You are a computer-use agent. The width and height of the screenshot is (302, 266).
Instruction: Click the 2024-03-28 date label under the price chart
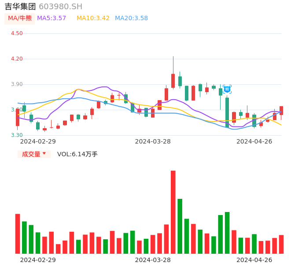(153, 141)
